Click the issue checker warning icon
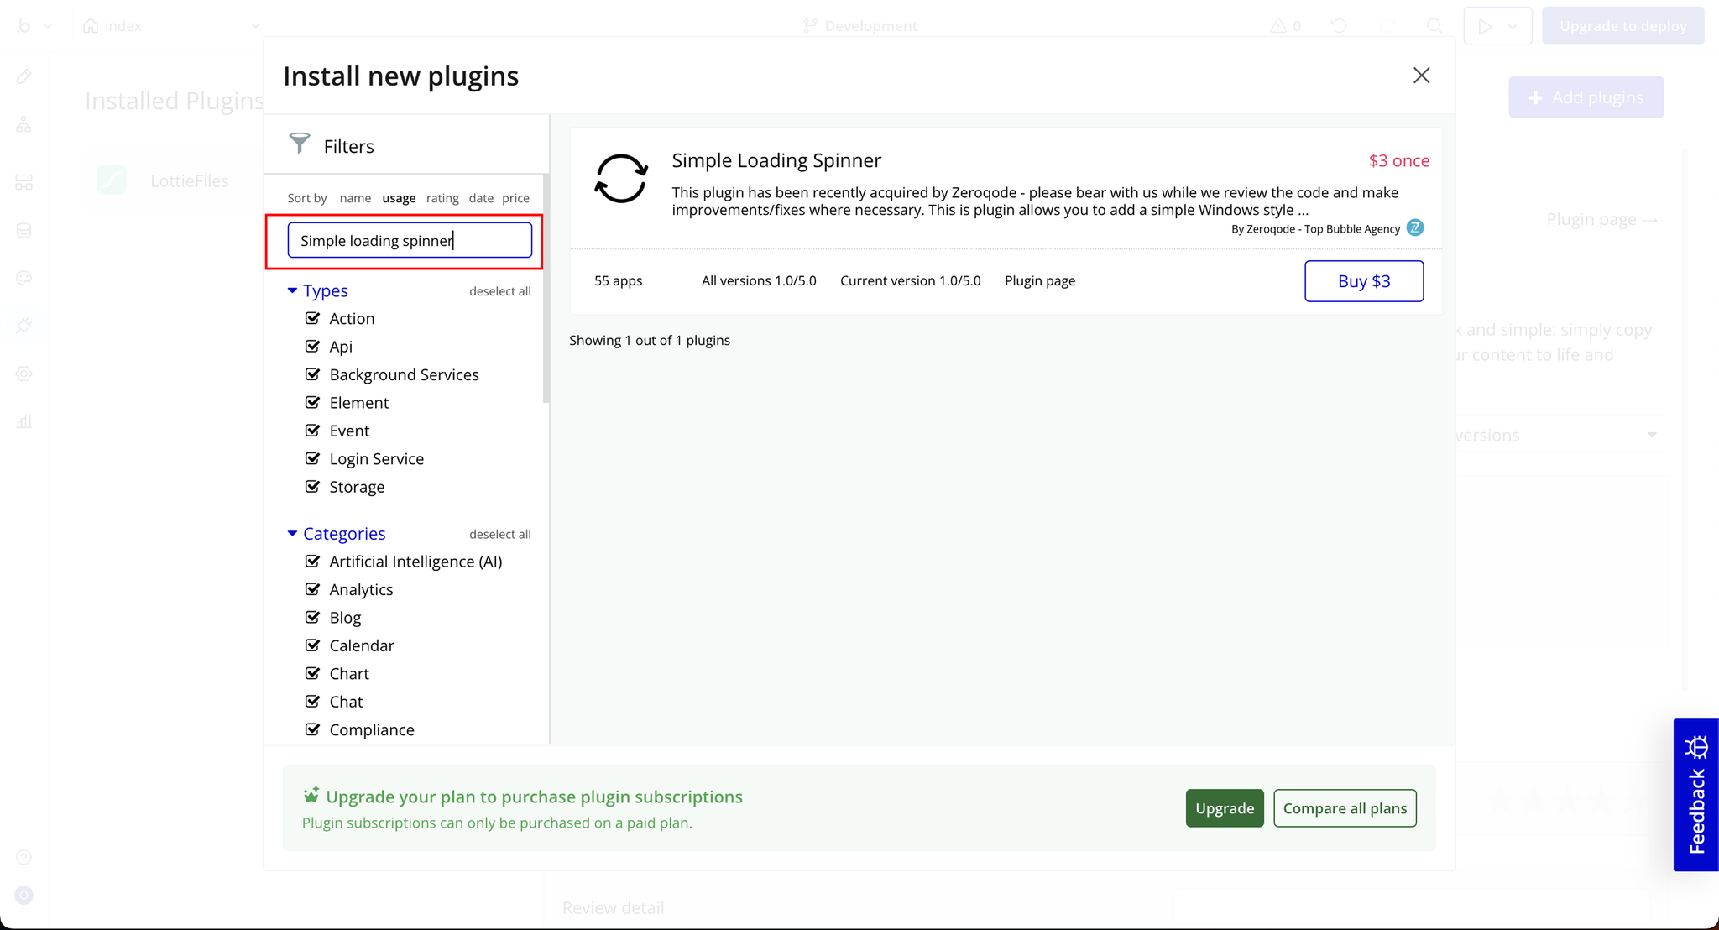1719x930 pixels. point(1278,26)
